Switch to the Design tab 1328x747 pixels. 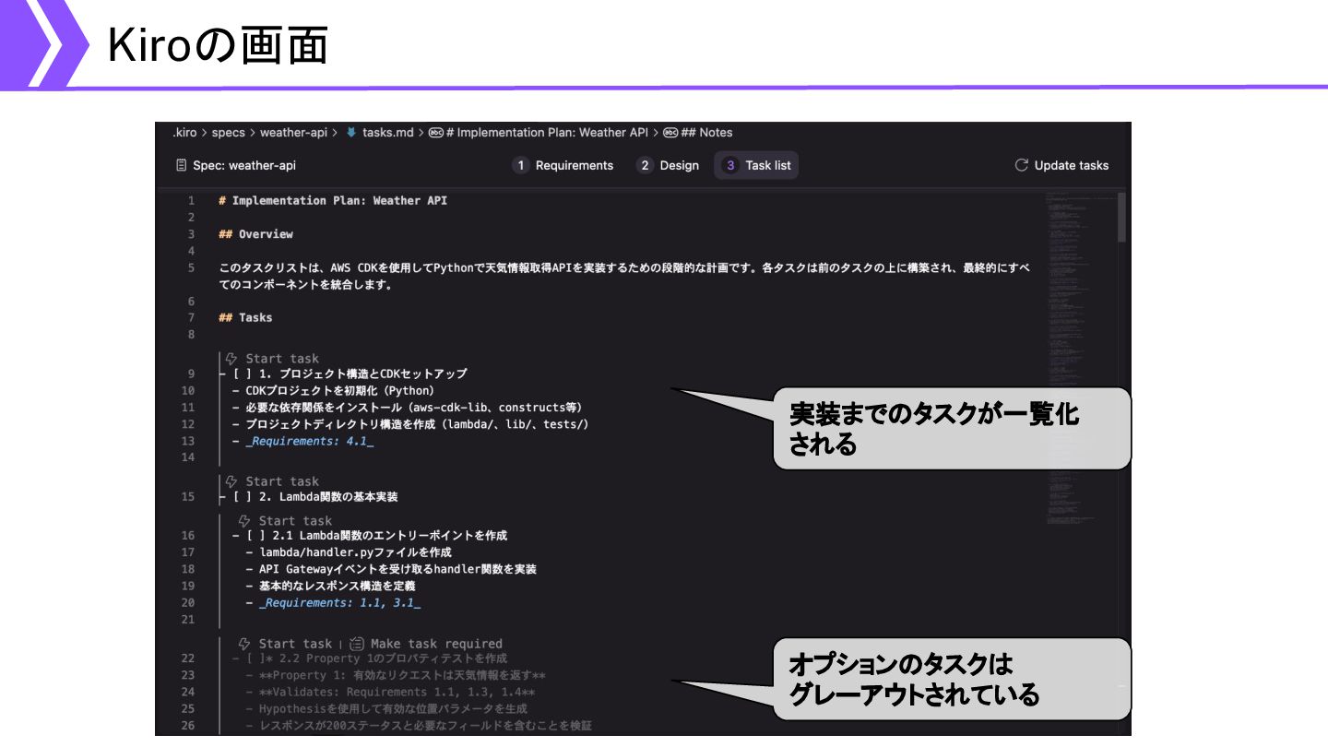tap(669, 166)
